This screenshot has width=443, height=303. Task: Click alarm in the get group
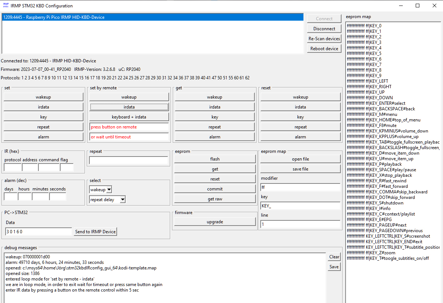(214, 137)
